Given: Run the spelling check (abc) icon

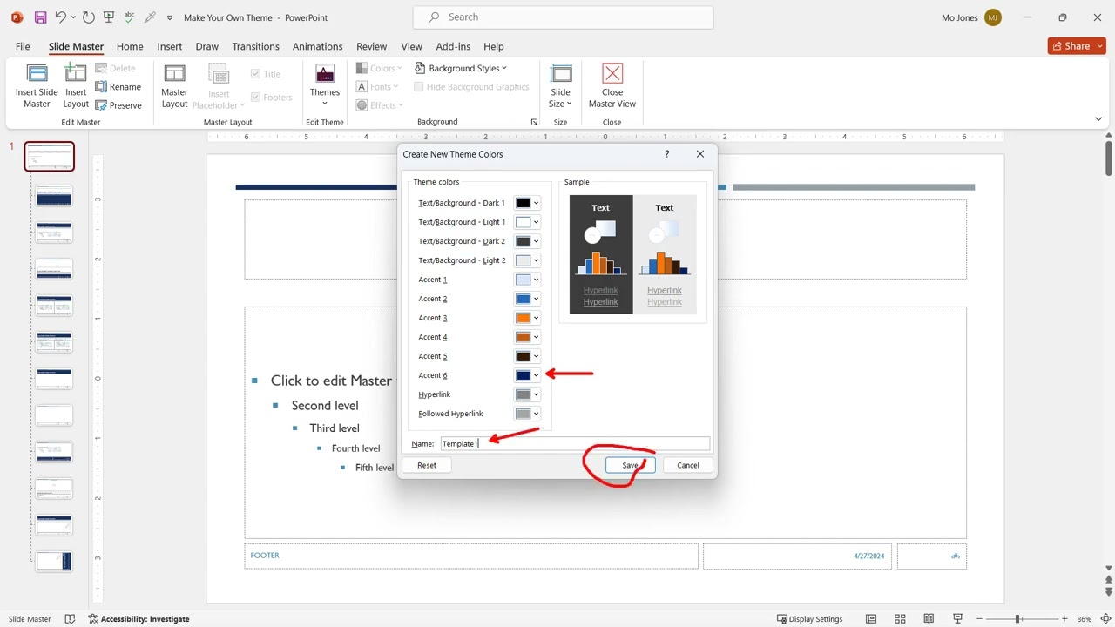Looking at the screenshot, I should click(x=130, y=17).
